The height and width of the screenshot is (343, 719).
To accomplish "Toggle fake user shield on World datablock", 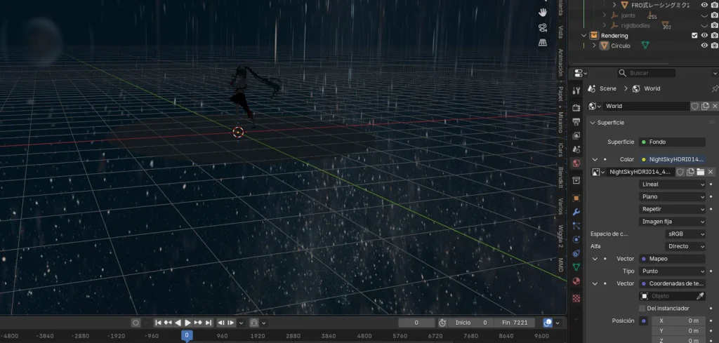I will click(x=695, y=106).
